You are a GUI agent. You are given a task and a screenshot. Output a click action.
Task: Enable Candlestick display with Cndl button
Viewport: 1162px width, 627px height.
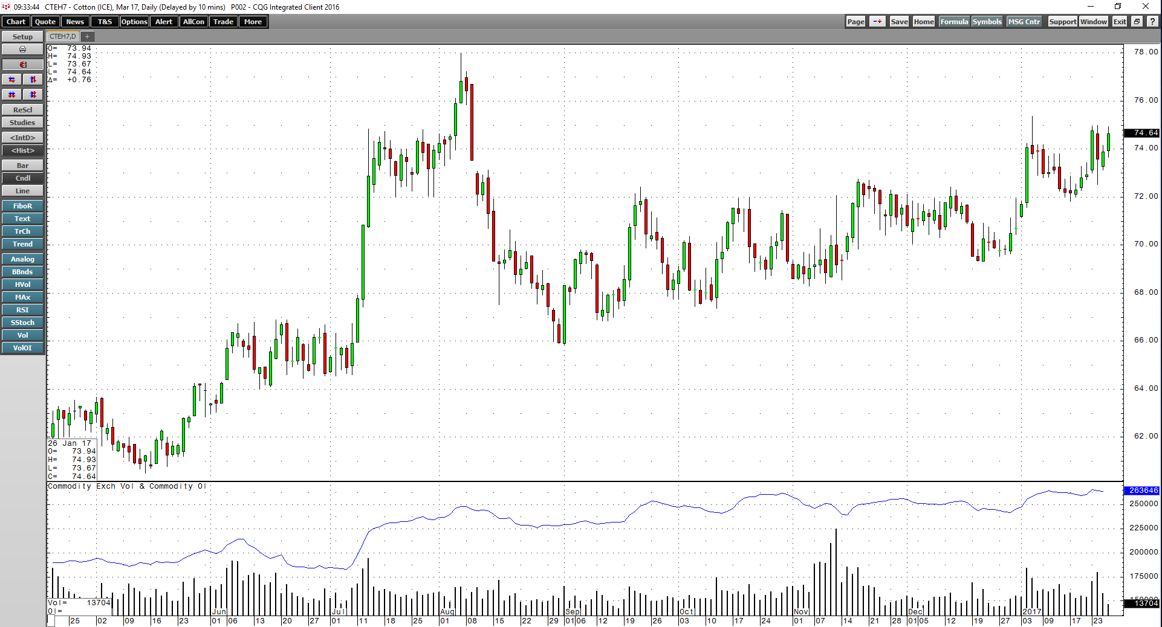click(22, 178)
